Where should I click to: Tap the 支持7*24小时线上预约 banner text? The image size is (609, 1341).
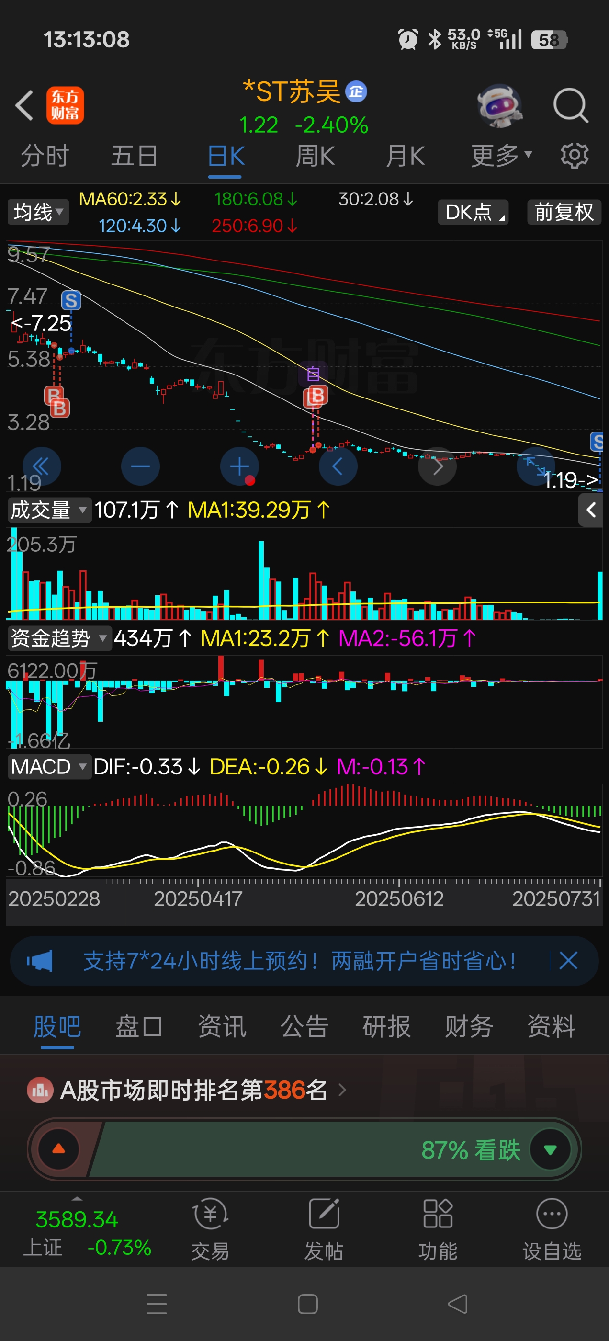click(x=300, y=960)
